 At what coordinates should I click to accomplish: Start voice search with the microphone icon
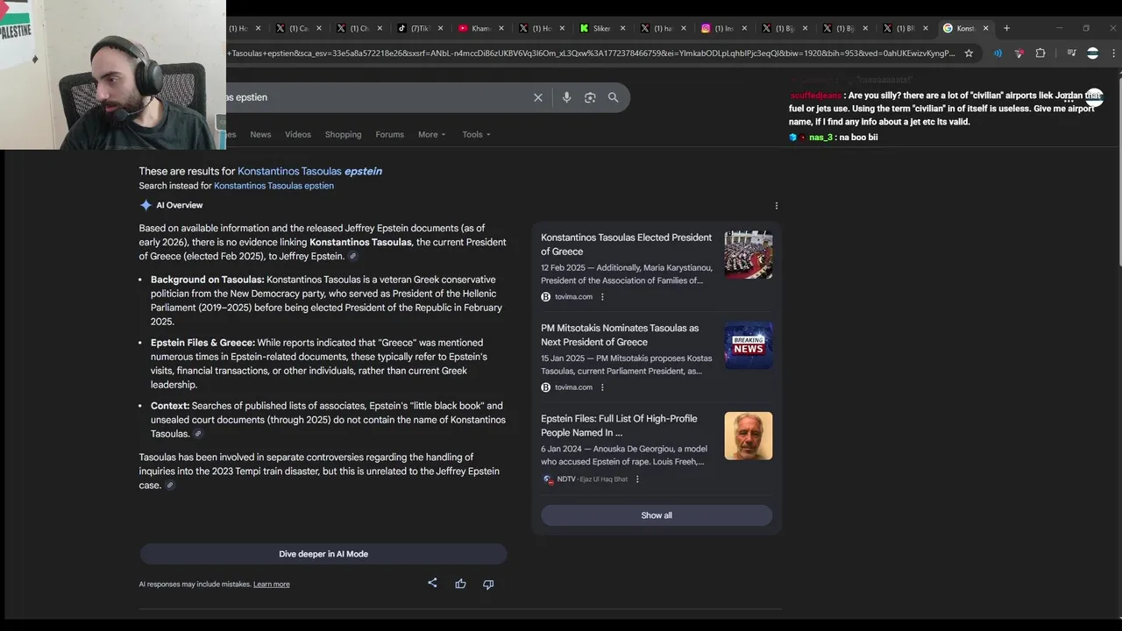tap(566, 97)
